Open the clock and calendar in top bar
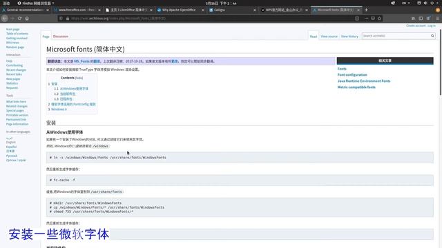 tap(221, 3)
